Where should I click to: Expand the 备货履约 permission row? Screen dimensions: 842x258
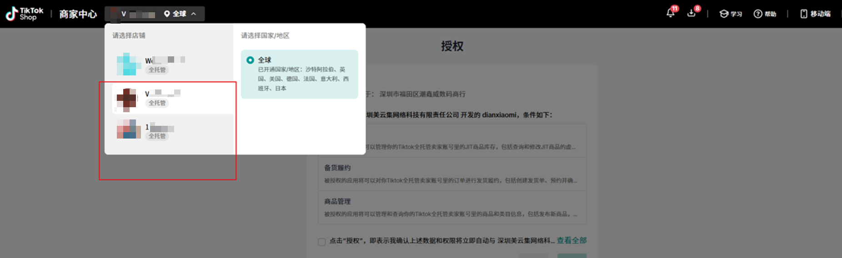point(451,174)
